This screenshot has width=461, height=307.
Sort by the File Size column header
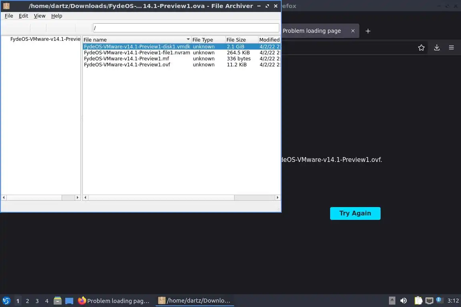242,40
